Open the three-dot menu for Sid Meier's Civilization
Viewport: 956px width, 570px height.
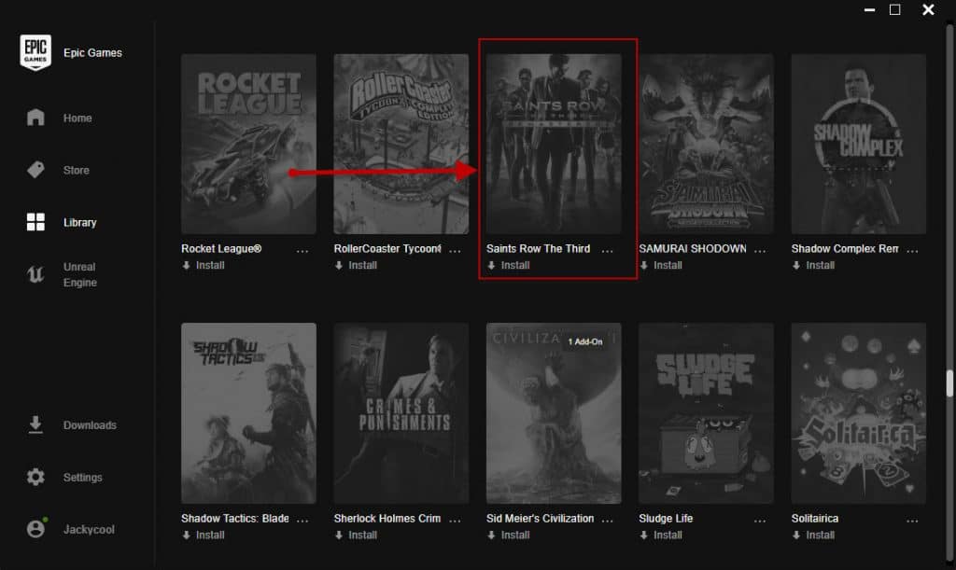tap(607, 520)
